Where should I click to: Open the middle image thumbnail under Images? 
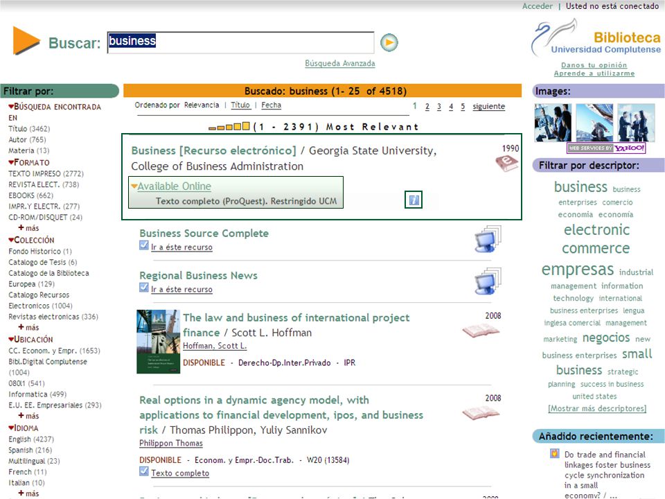click(594, 123)
